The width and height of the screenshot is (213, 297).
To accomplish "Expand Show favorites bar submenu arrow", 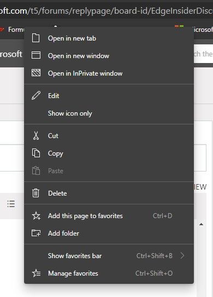I will 182,255.
